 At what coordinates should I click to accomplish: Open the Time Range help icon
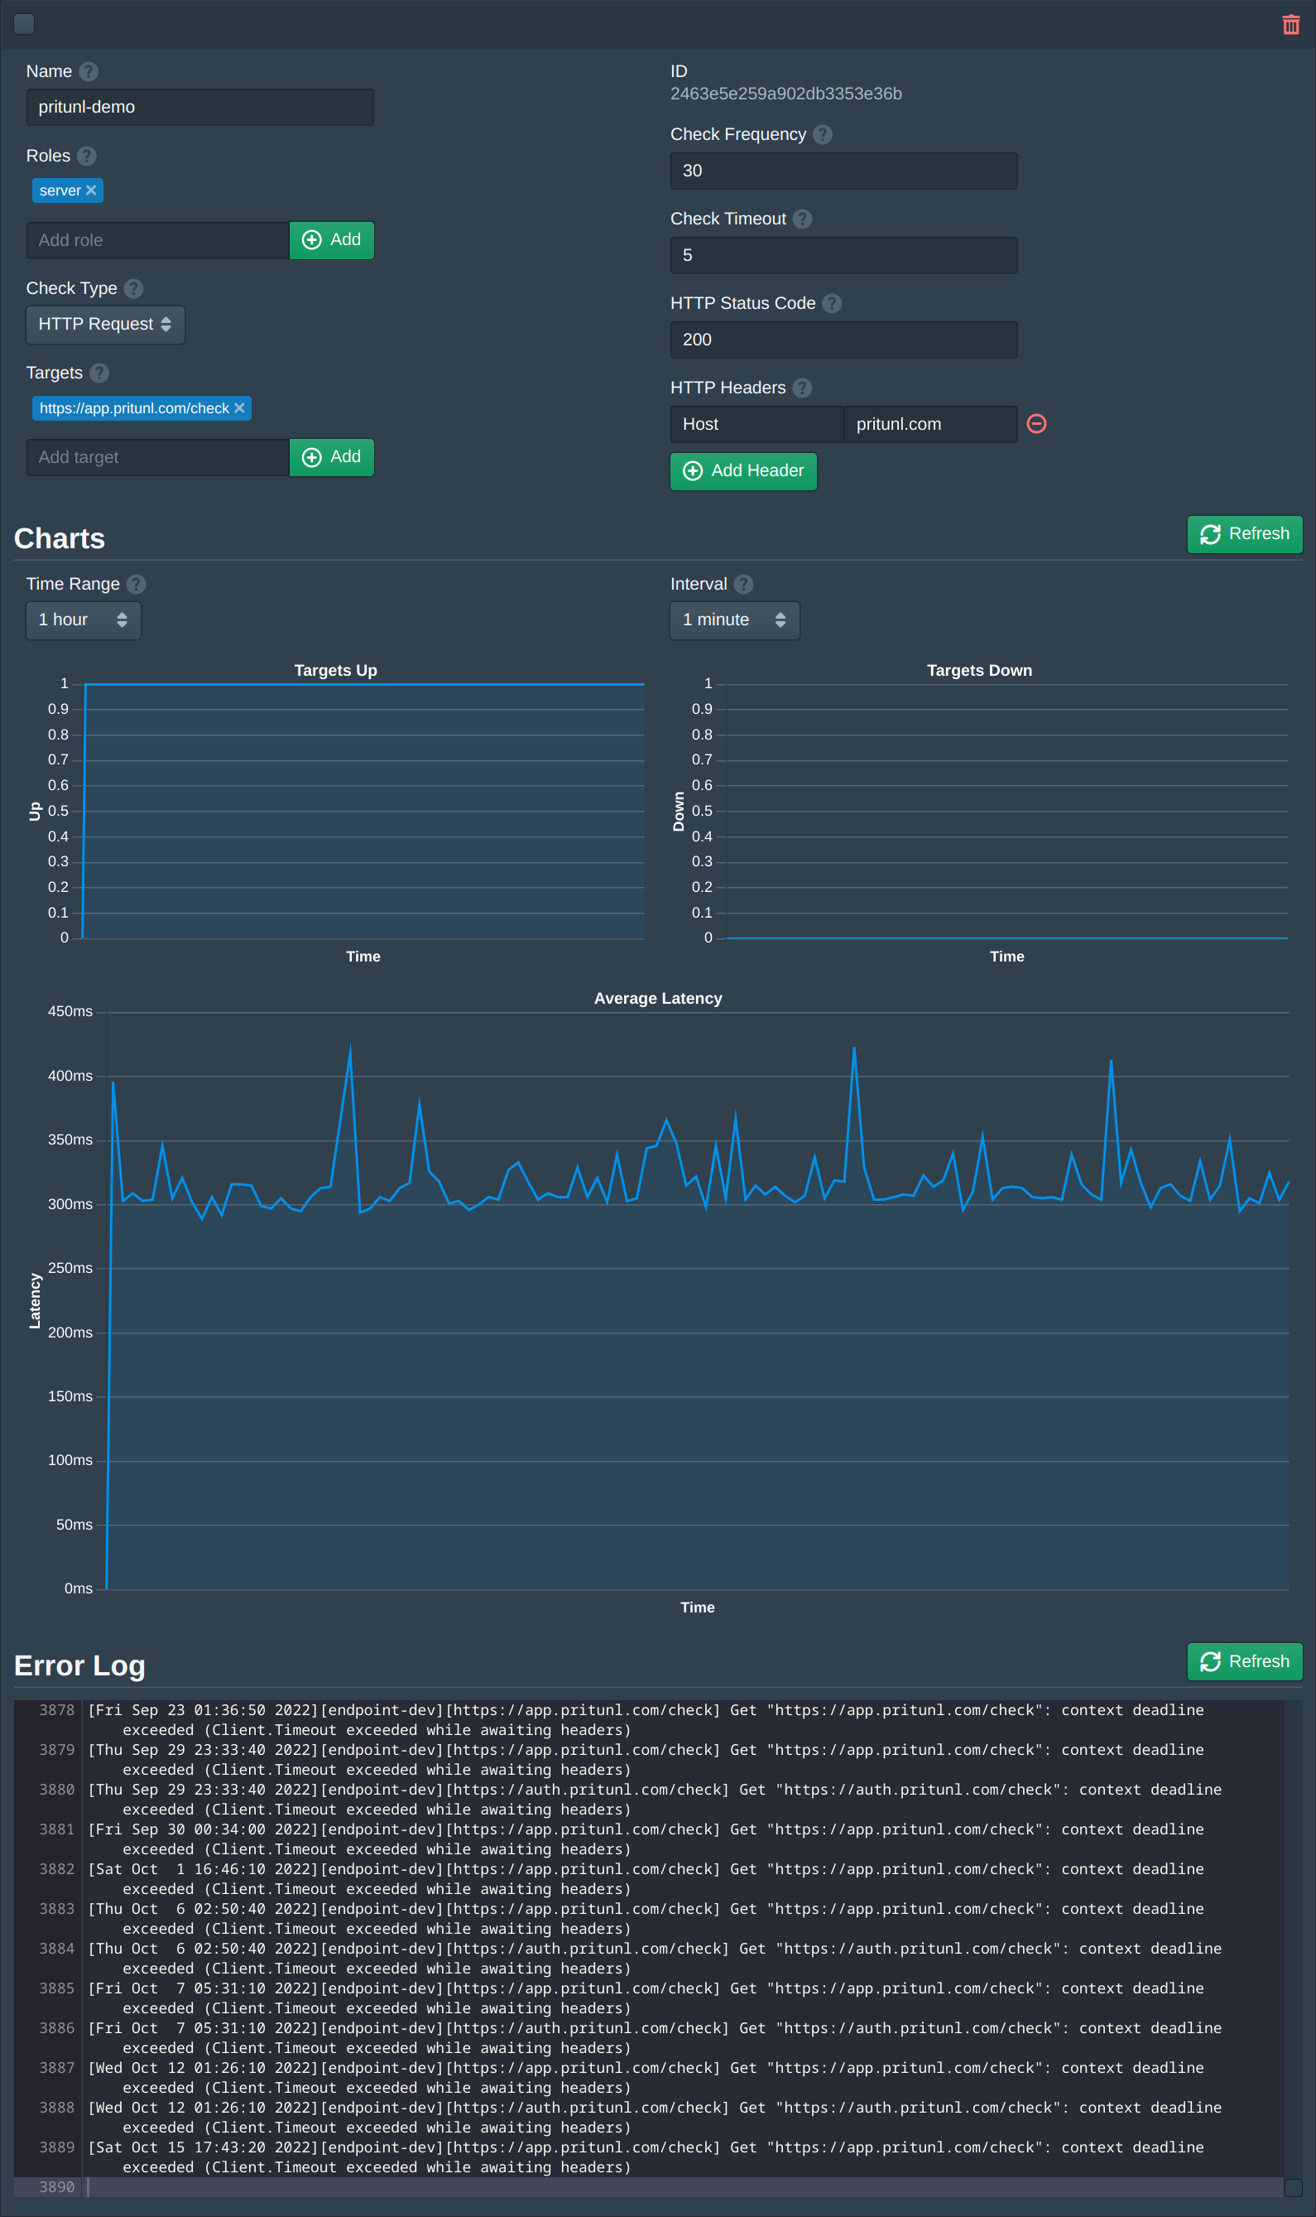136,585
